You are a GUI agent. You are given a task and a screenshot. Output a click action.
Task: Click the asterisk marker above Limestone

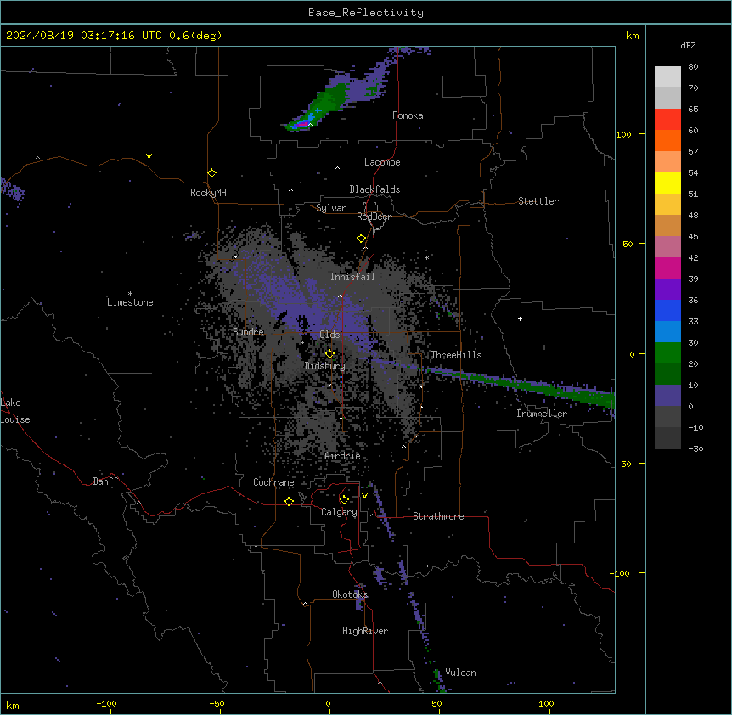(x=130, y=294)
